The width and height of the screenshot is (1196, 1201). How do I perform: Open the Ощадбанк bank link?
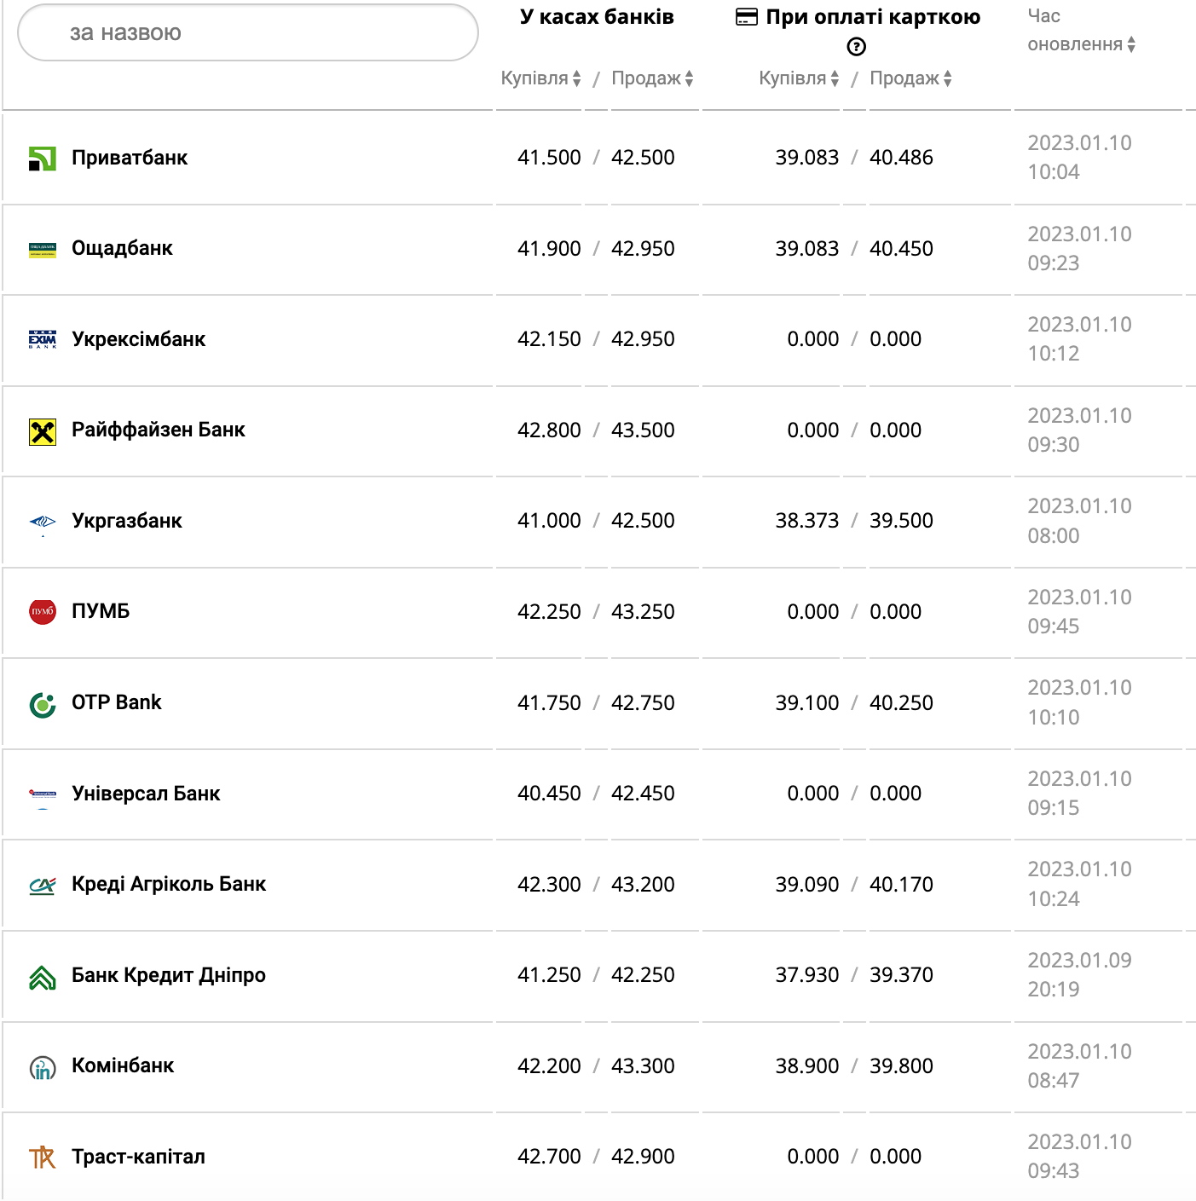[x=122, y=249]
